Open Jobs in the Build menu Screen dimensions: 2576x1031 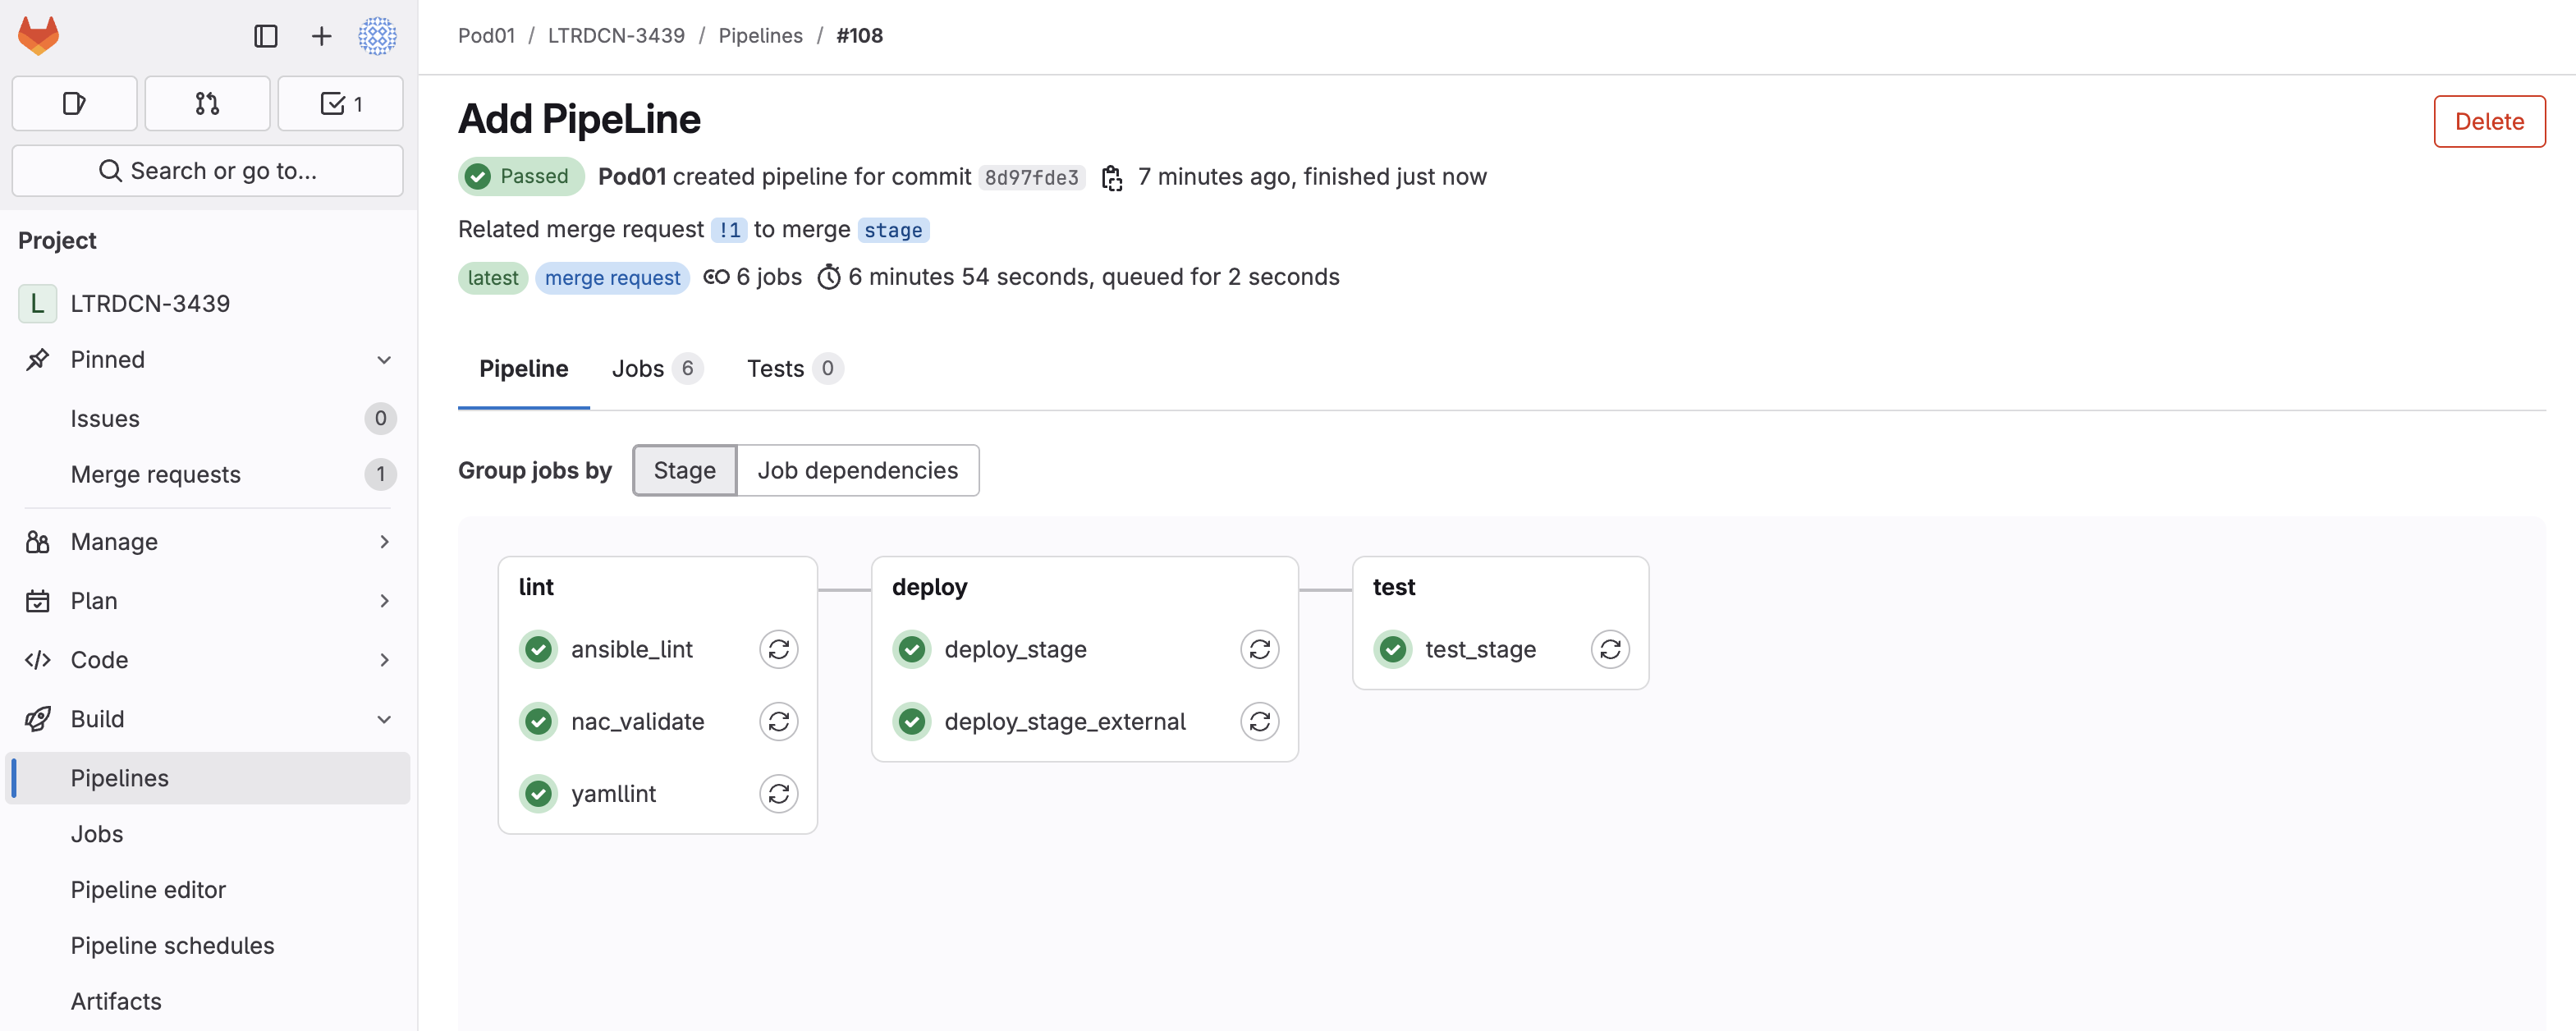[208, 834]
